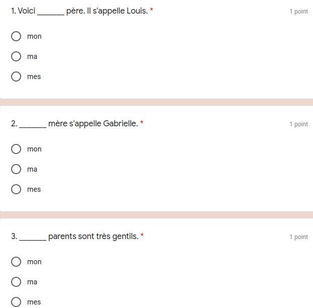Image resolution: width=313 pixels, height=308 pixels.
Task: Choose the 'mes' radio circle for the Gabrielle question
Action: 16,189
